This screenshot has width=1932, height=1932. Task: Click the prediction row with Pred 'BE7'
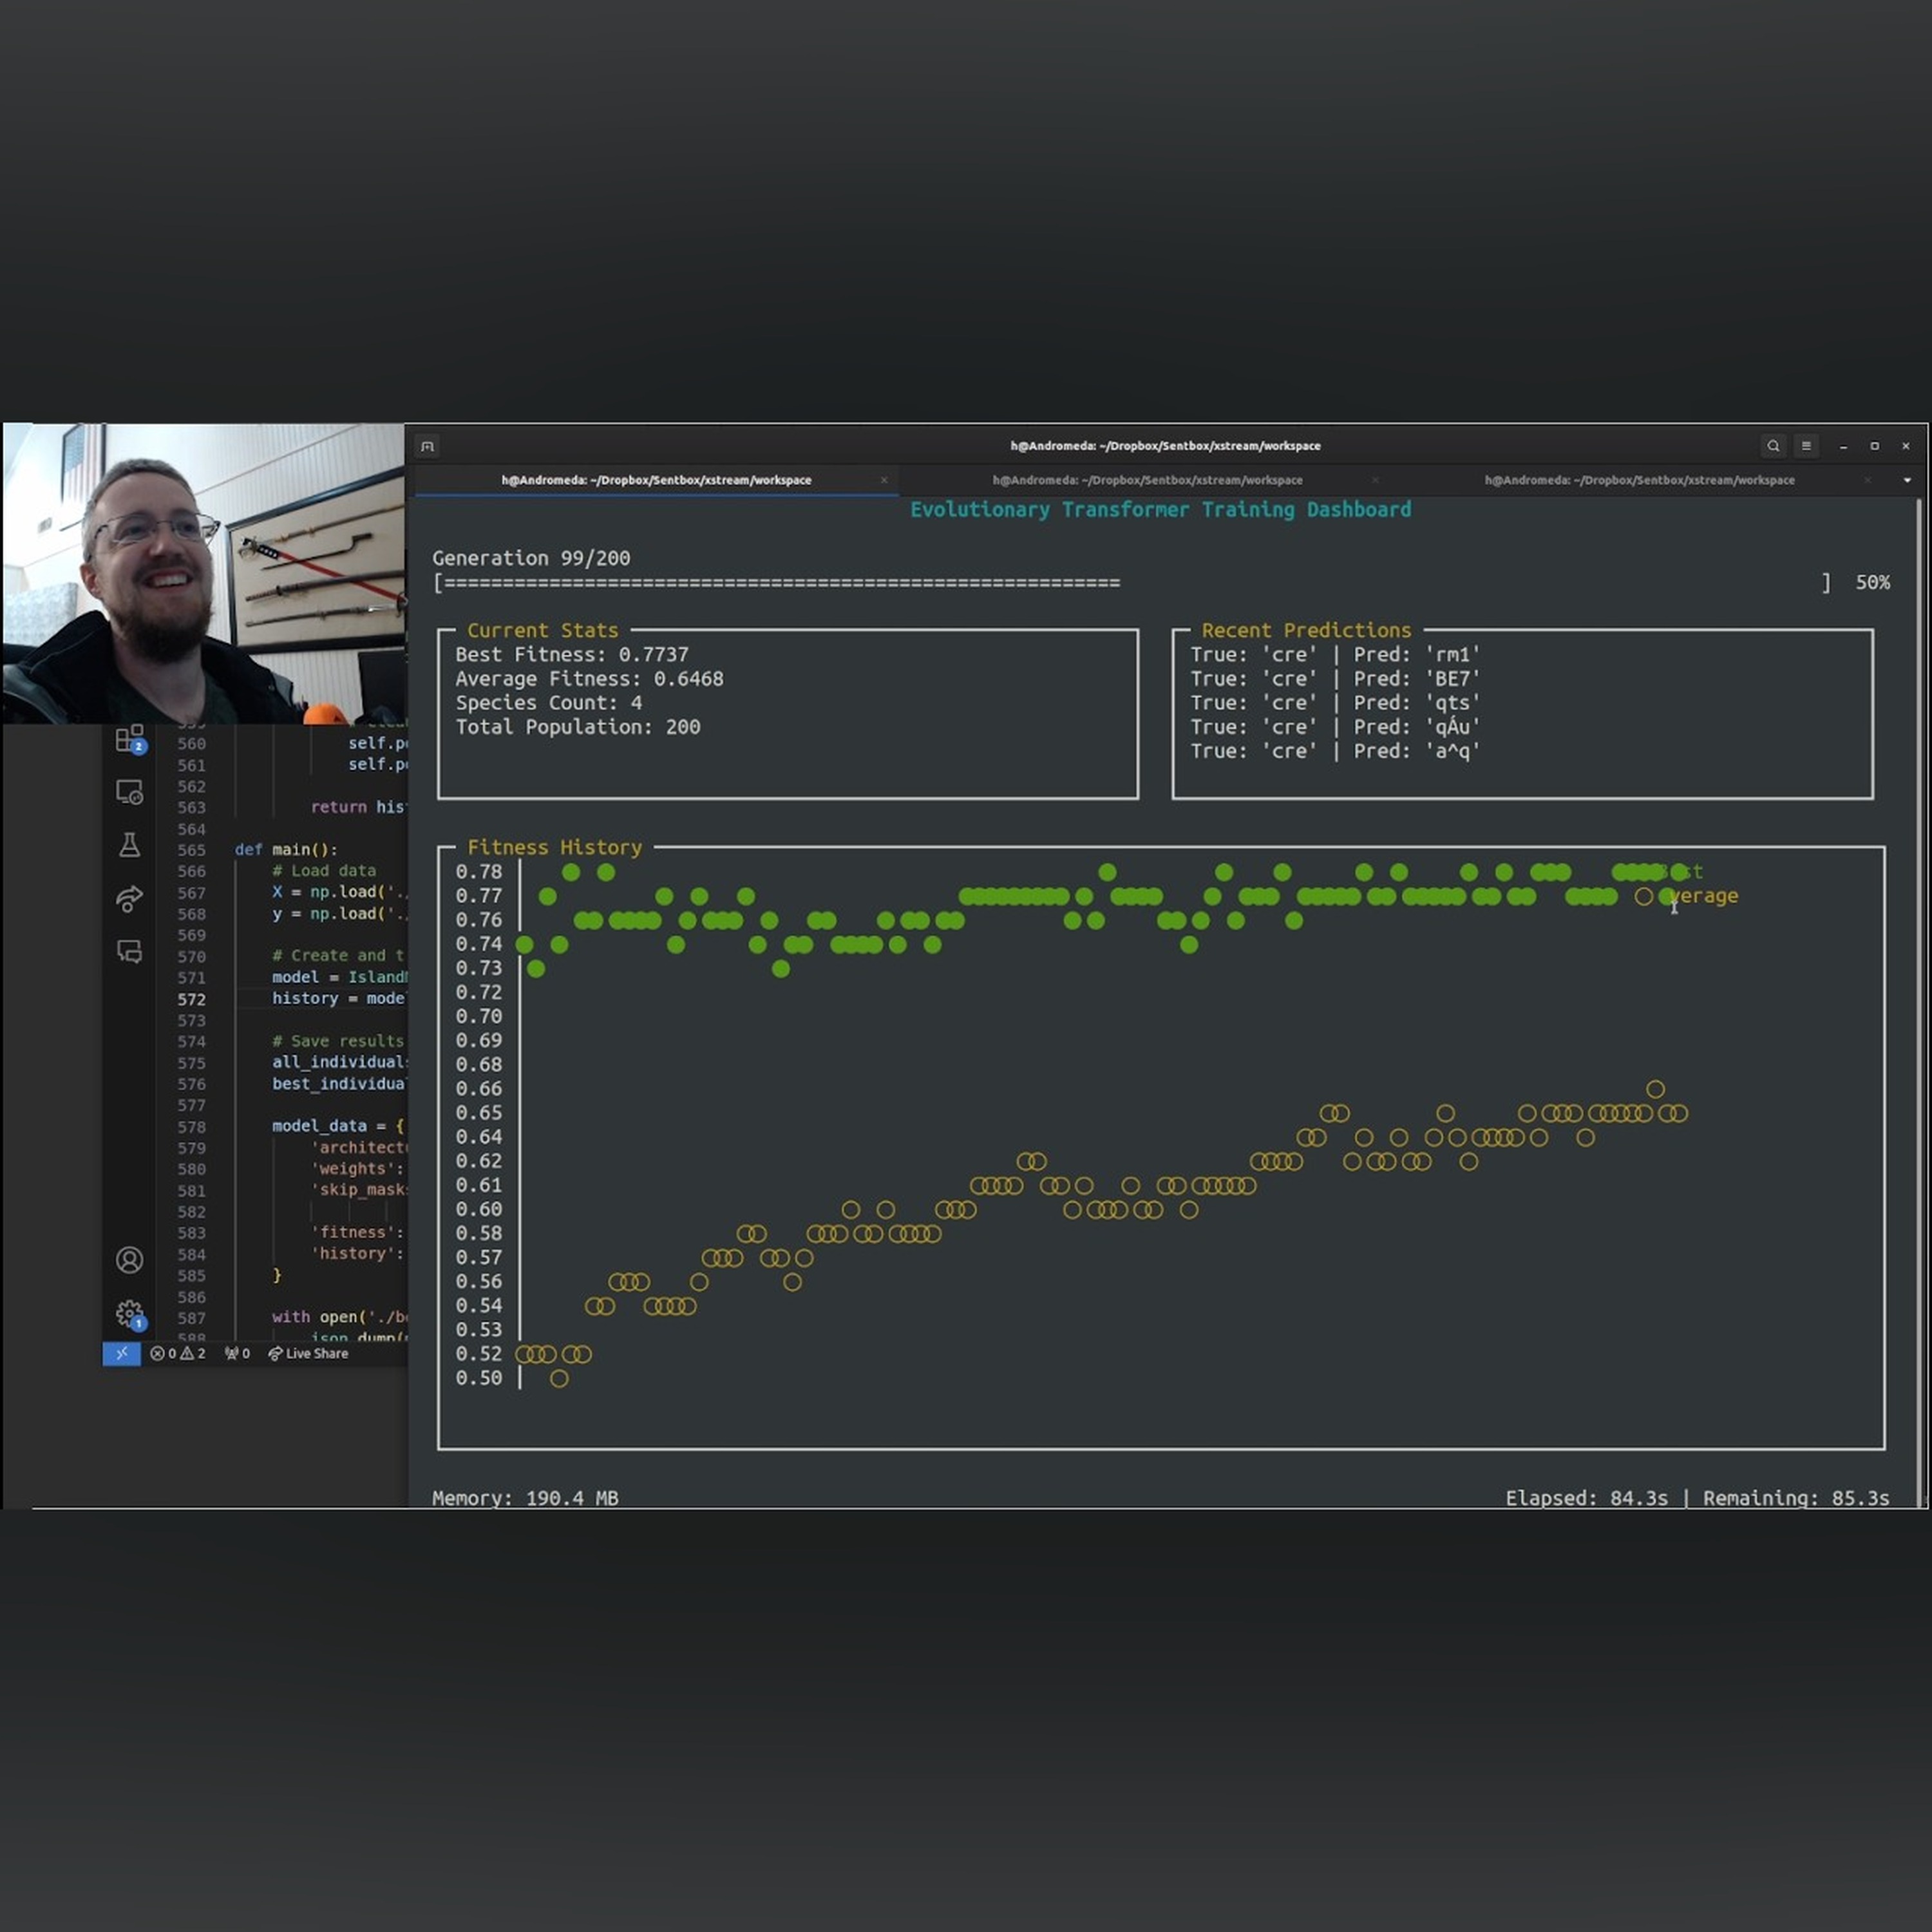[1335, 678]
